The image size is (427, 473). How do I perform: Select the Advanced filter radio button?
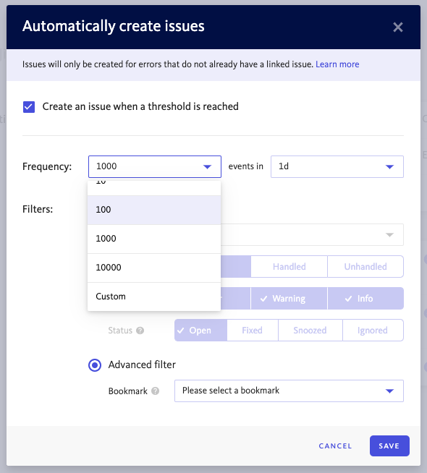click(95, 365)
